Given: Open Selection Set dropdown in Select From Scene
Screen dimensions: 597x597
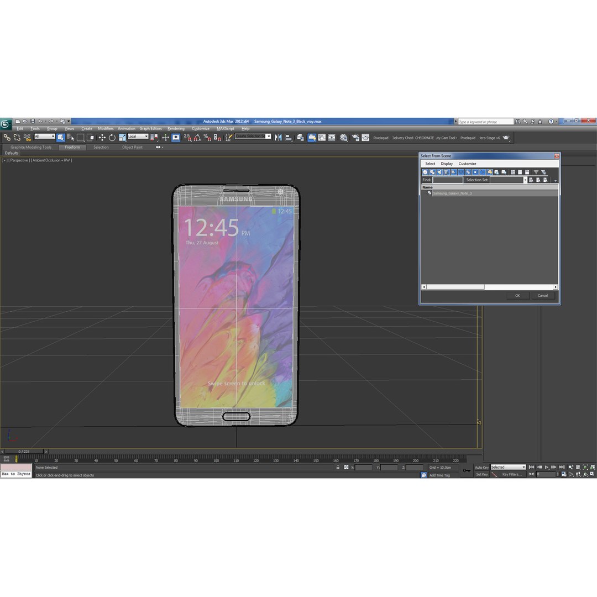Looking at the screenshot, I should (526, 180).
